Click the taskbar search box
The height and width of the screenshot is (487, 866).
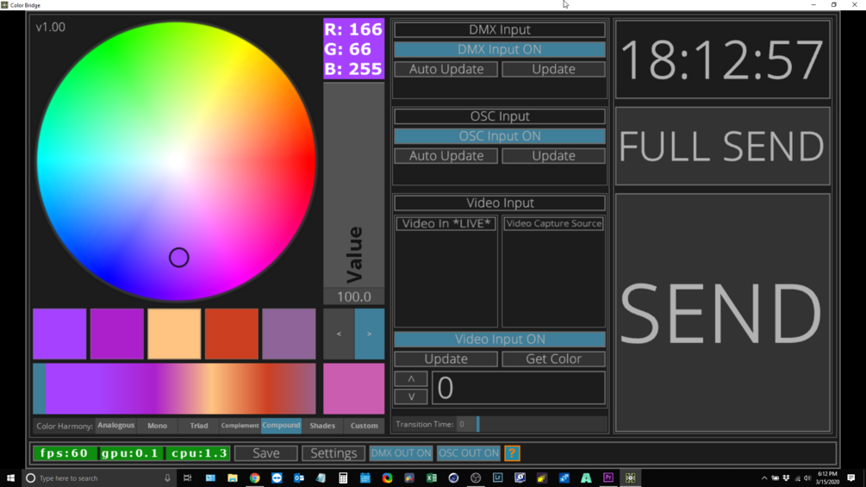click(99, 478)
